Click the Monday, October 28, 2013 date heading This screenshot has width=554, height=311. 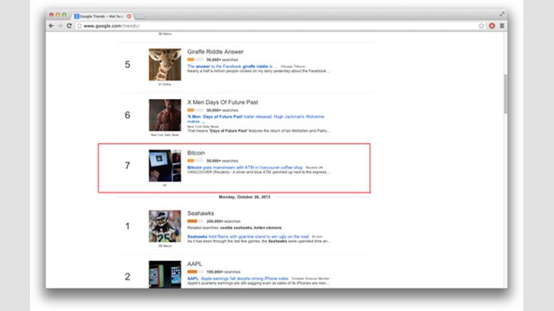pyautogui.click(x=245, y=197)
